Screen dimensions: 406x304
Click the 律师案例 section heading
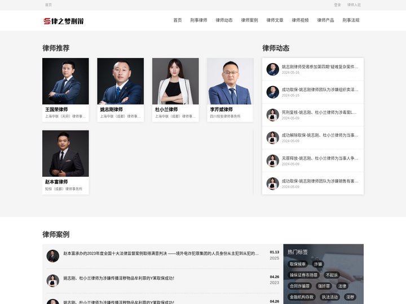coord(56,234)
